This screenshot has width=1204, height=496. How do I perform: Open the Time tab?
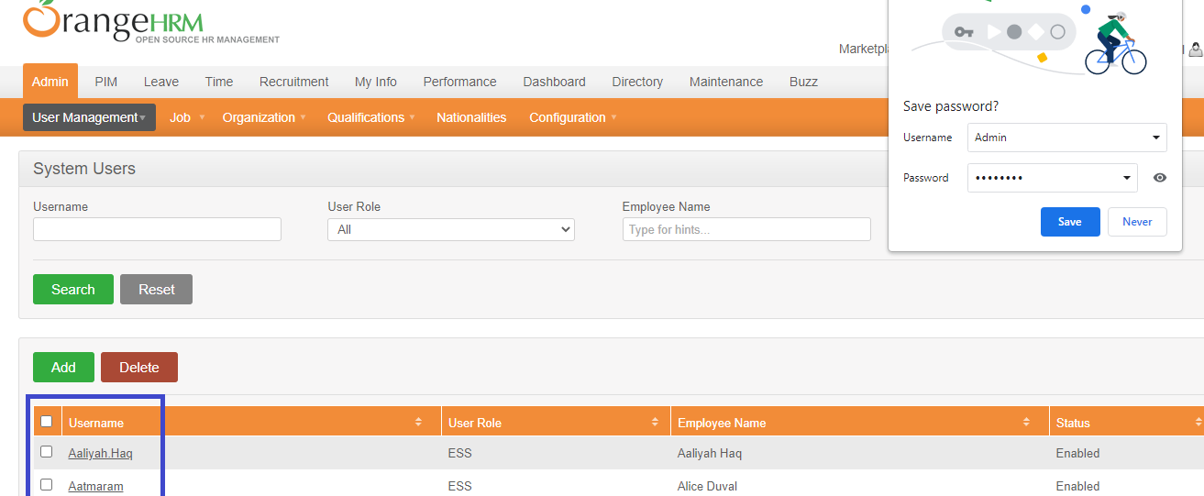point(219,82)
